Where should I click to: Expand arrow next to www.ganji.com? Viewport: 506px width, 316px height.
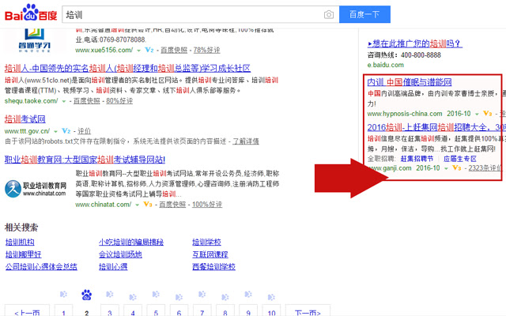(x=446, y=168)
